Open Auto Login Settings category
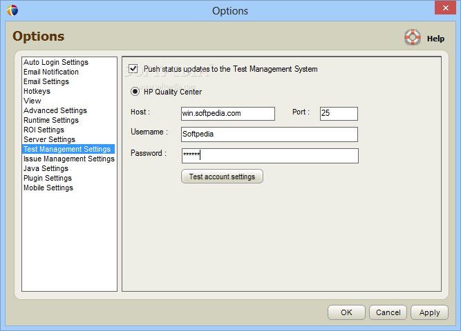This screenshot has width=461, height=331. click(x=56, y=62)
